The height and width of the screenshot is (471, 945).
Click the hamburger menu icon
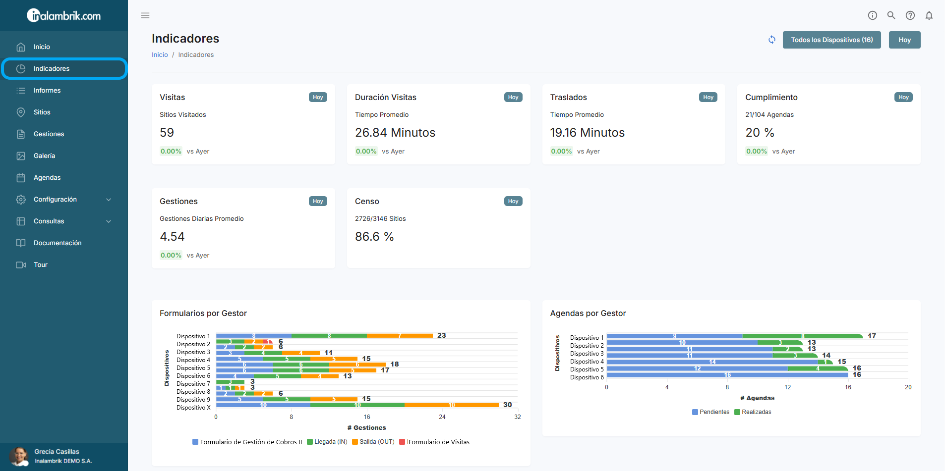(x=145, y=15)
